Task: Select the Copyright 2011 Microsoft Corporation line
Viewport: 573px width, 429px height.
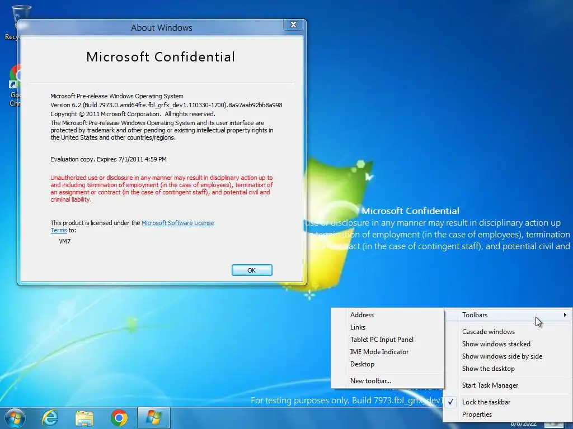Action: tap(133, 114)
